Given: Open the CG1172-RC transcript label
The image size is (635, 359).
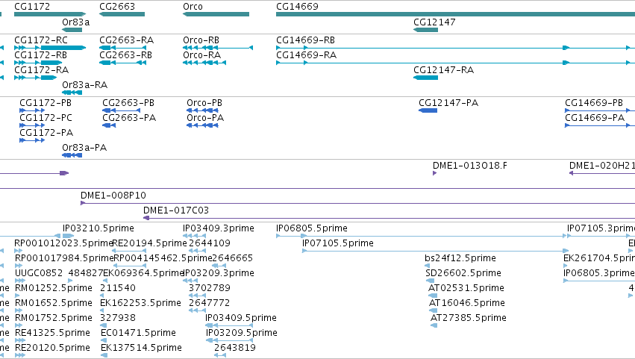Looking at the screenshot, I should tap(41, 40).
